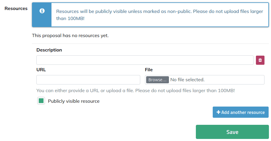Click the info icon in the blue alert
Viewport: 271px width, 141px height.
42,11
